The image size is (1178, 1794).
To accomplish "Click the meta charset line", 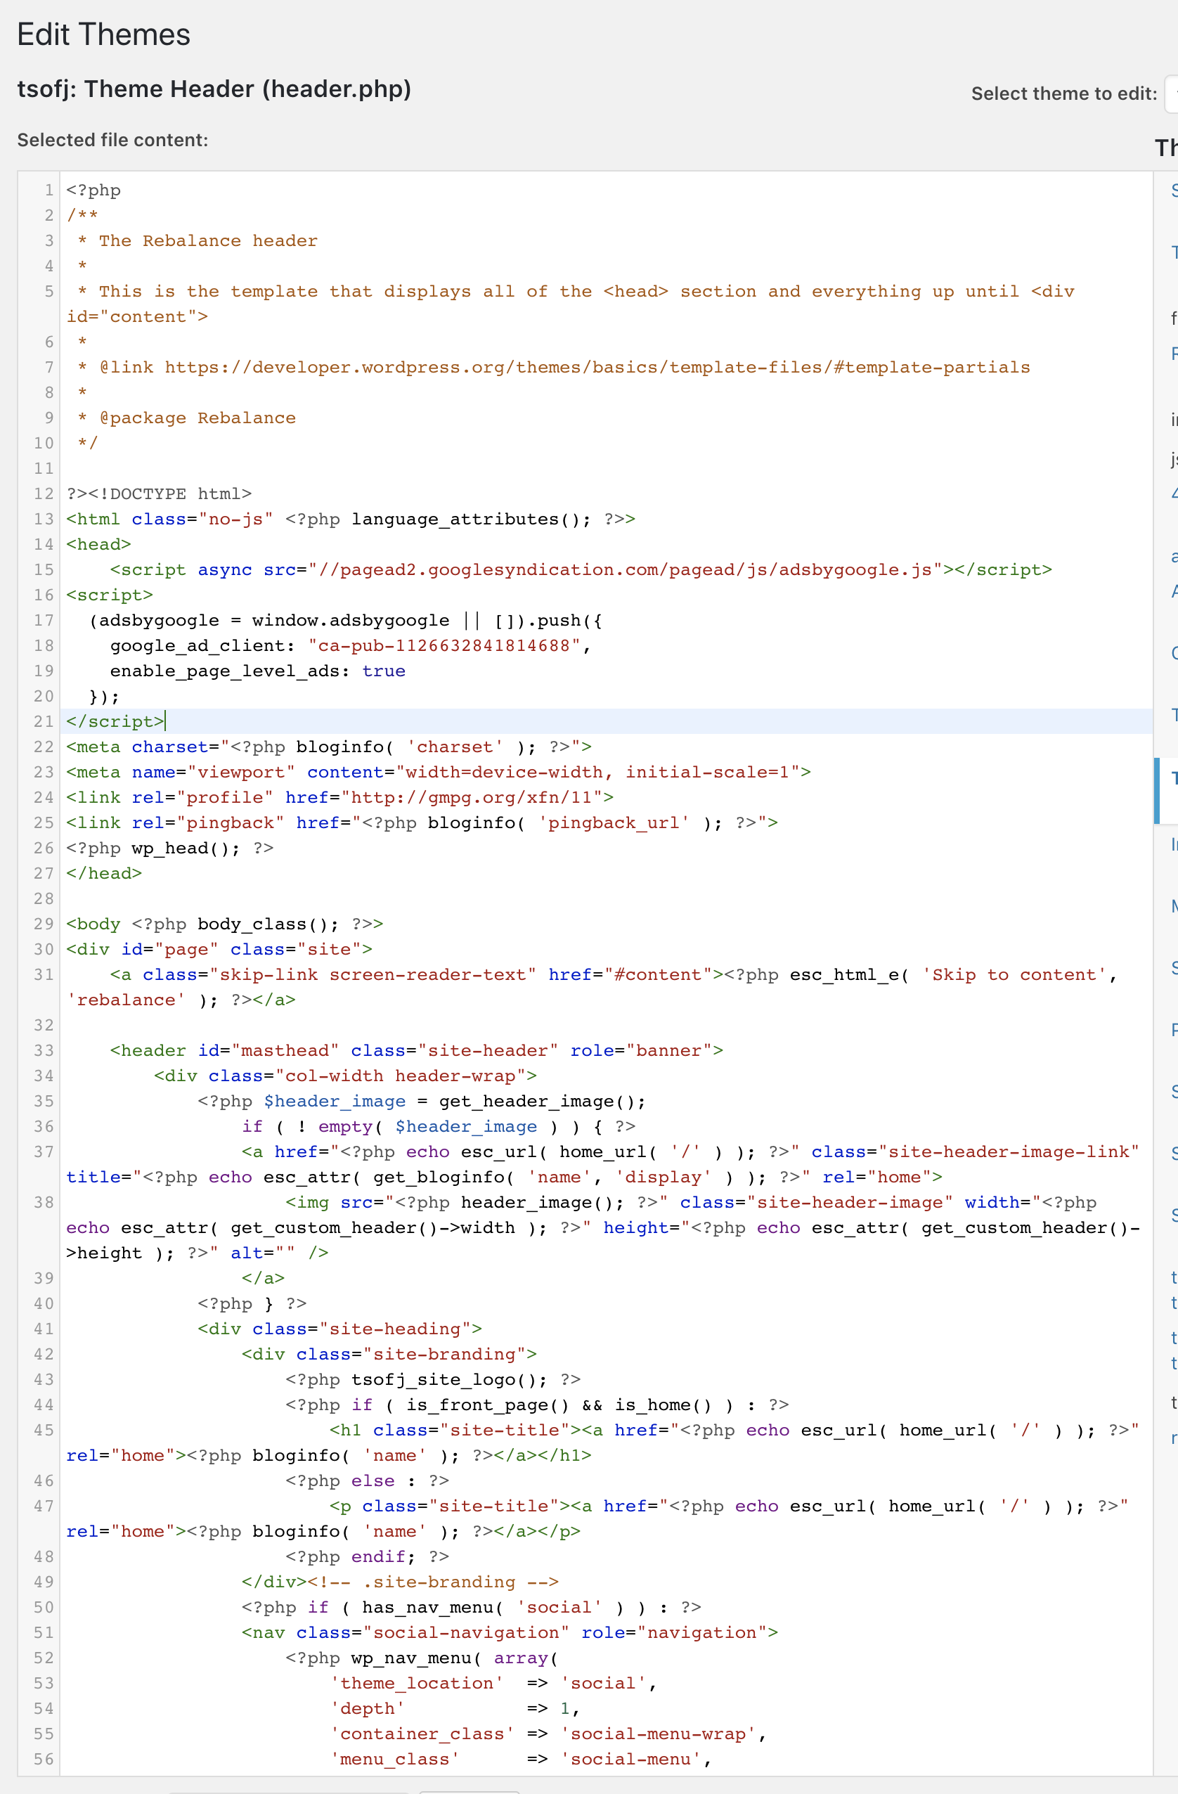I will pos(329,747).
